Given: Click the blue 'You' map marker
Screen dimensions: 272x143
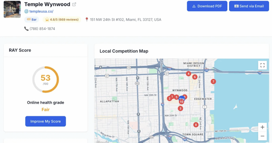Looking at the screenshot, I should click(182, 99).
